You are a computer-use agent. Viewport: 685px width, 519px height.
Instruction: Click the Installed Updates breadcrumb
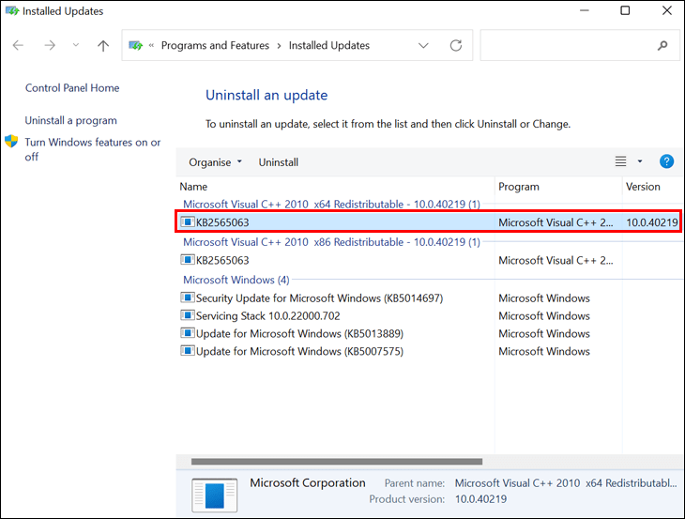pyautogui.click(x=329, y=45)
